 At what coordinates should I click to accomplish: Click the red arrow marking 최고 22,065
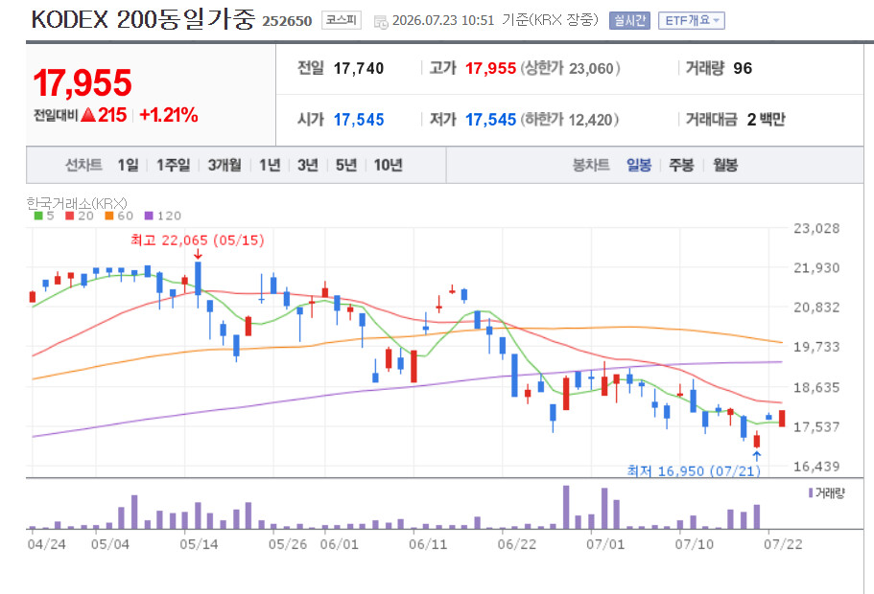[198, 254]
